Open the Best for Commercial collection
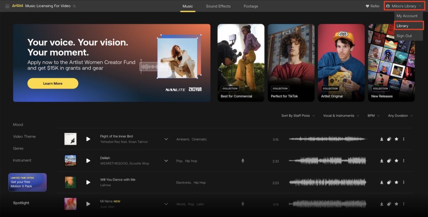 (x=241, y=63)
